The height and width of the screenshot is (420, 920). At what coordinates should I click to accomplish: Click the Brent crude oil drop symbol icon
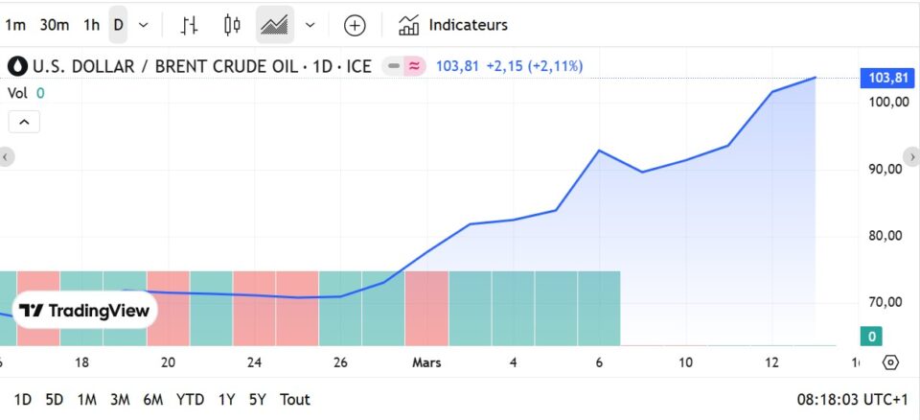(17, 66)
